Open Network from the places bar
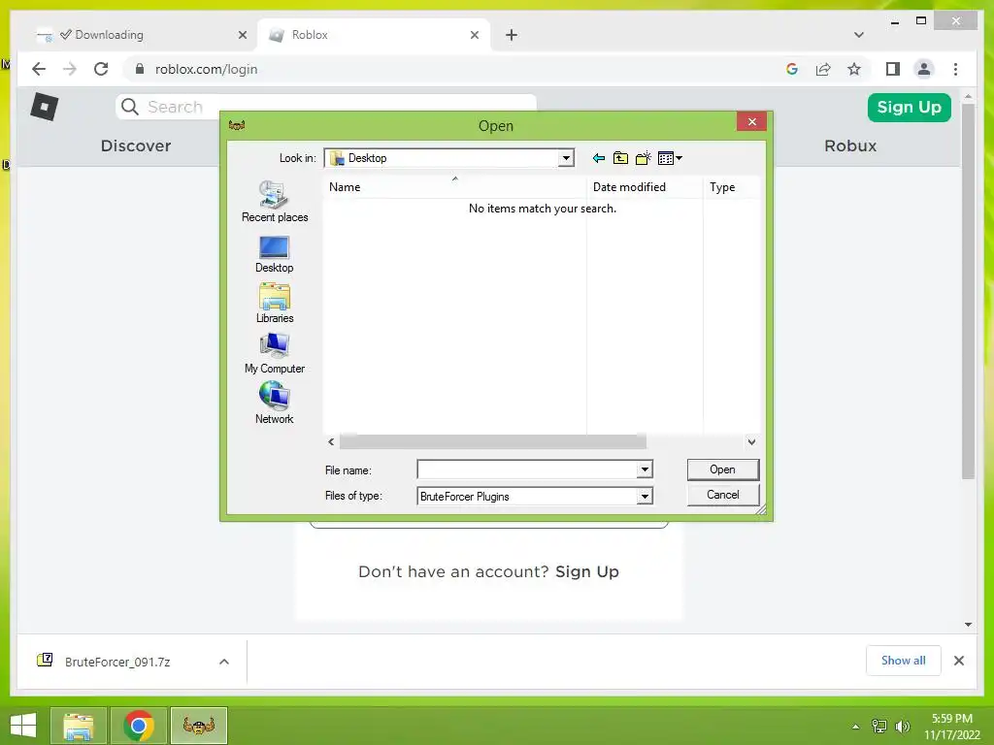994x745 pixels. pyautogui.click(x=275, y=403)
